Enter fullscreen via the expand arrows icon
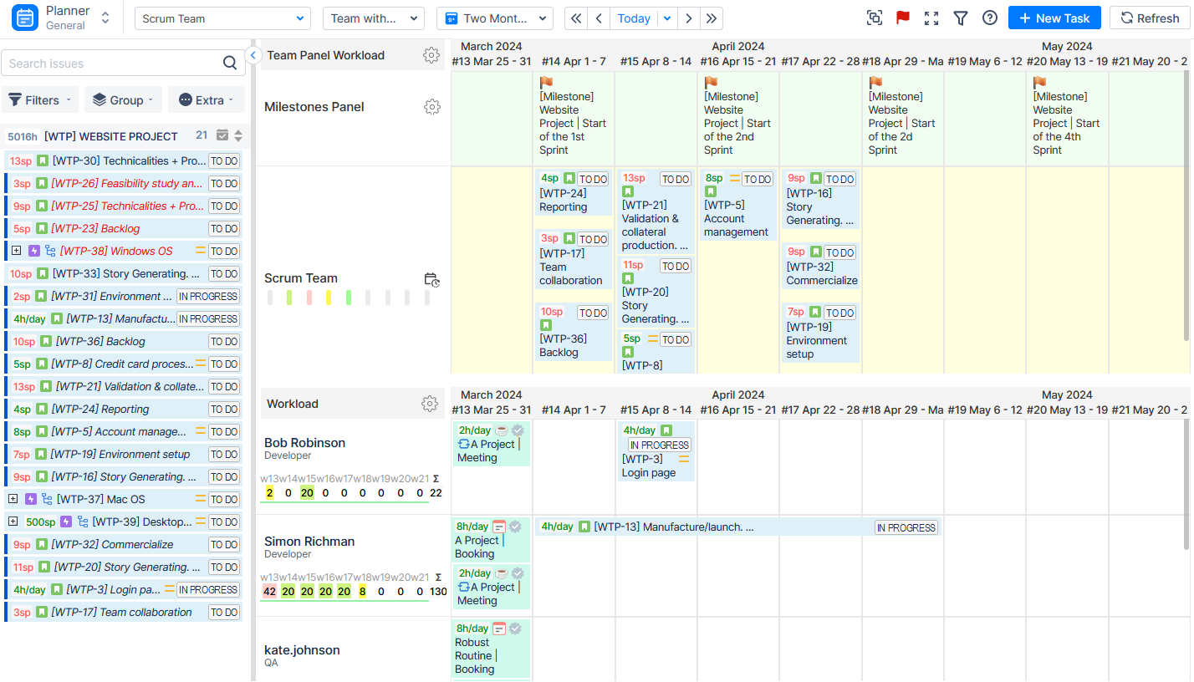1194x682 pixels. [x=931, y=17]
